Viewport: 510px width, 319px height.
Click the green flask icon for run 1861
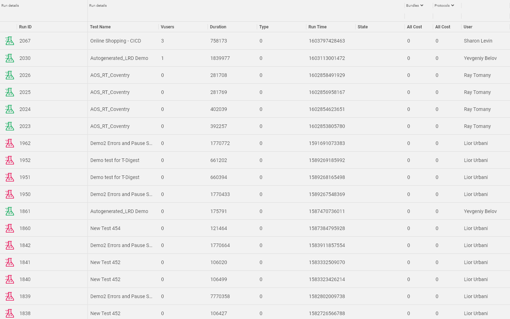click(x=10, y=211)
